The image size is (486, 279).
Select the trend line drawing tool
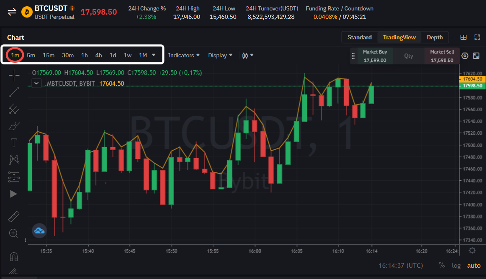point(14,92)
